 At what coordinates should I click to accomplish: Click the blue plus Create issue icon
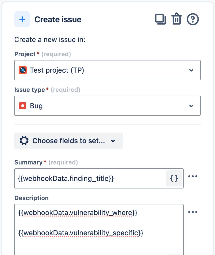click(x=22, y=19)
